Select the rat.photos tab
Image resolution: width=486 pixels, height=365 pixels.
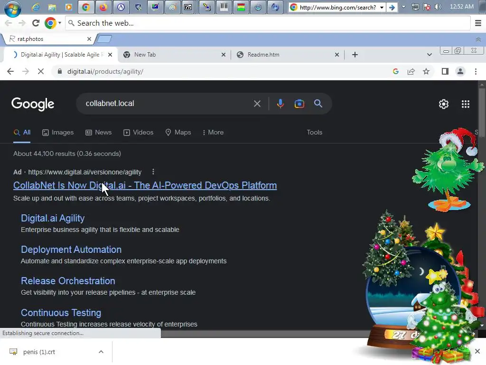pyautogui.click(x=48, y=39)
